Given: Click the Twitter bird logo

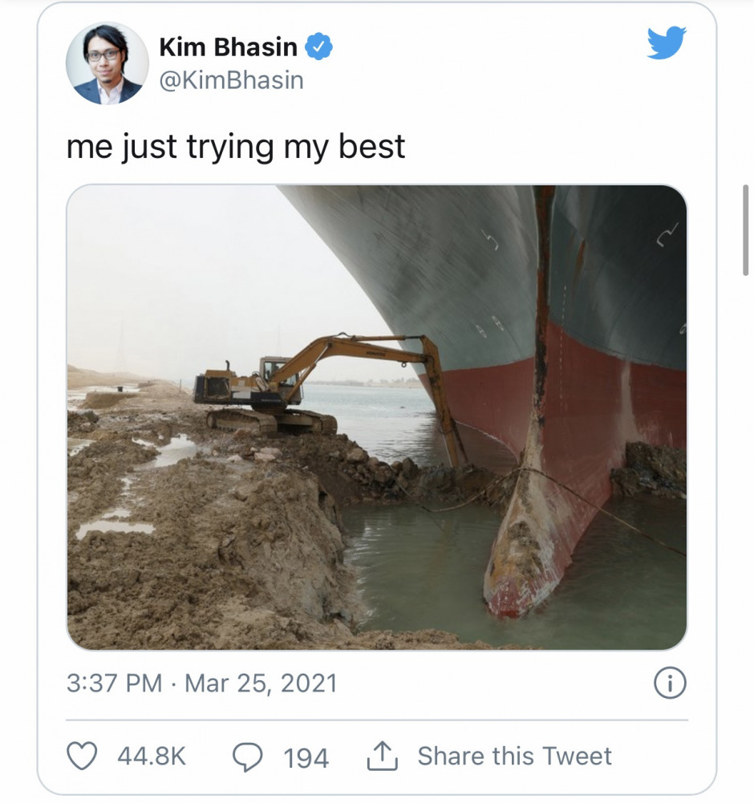Looking at the screenshot, I should [x=667, y=43].
